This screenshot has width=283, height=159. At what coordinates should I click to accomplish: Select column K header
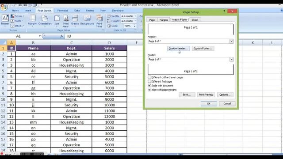[x=252, y=43]
